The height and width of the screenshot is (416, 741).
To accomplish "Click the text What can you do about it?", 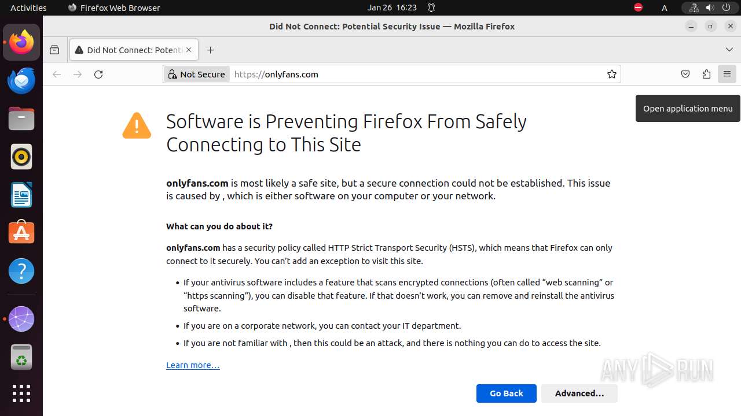I will [x=219, y=226].
